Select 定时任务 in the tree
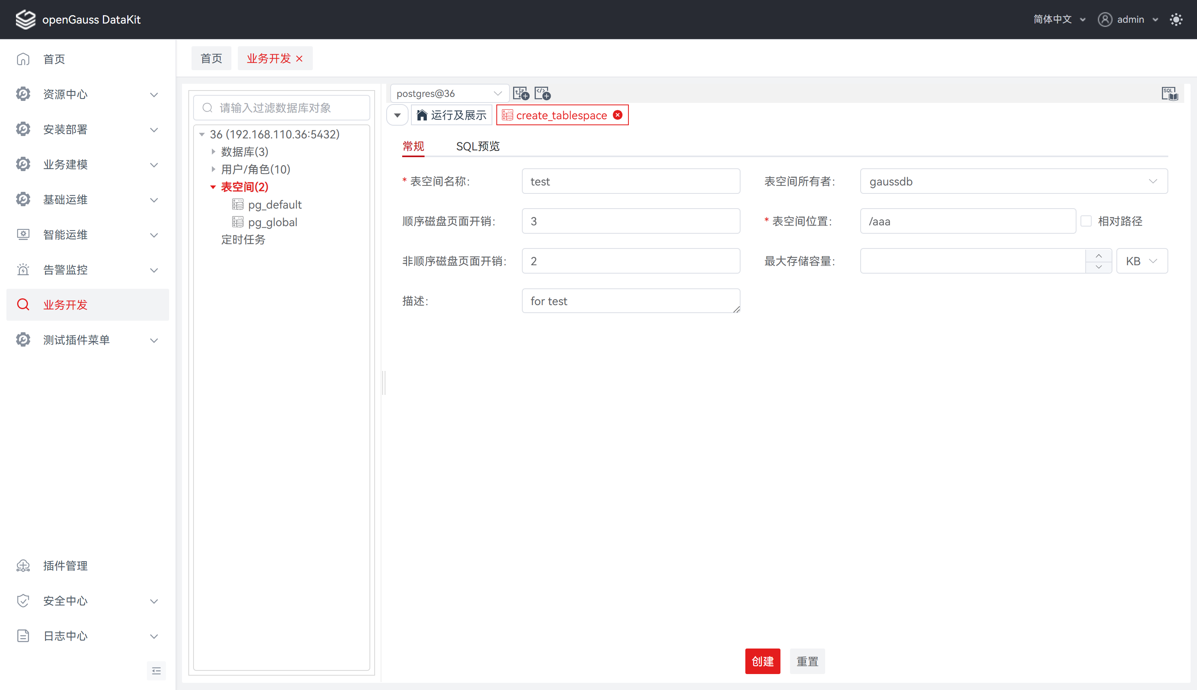Screen dimensions: 1197x690 243,239
